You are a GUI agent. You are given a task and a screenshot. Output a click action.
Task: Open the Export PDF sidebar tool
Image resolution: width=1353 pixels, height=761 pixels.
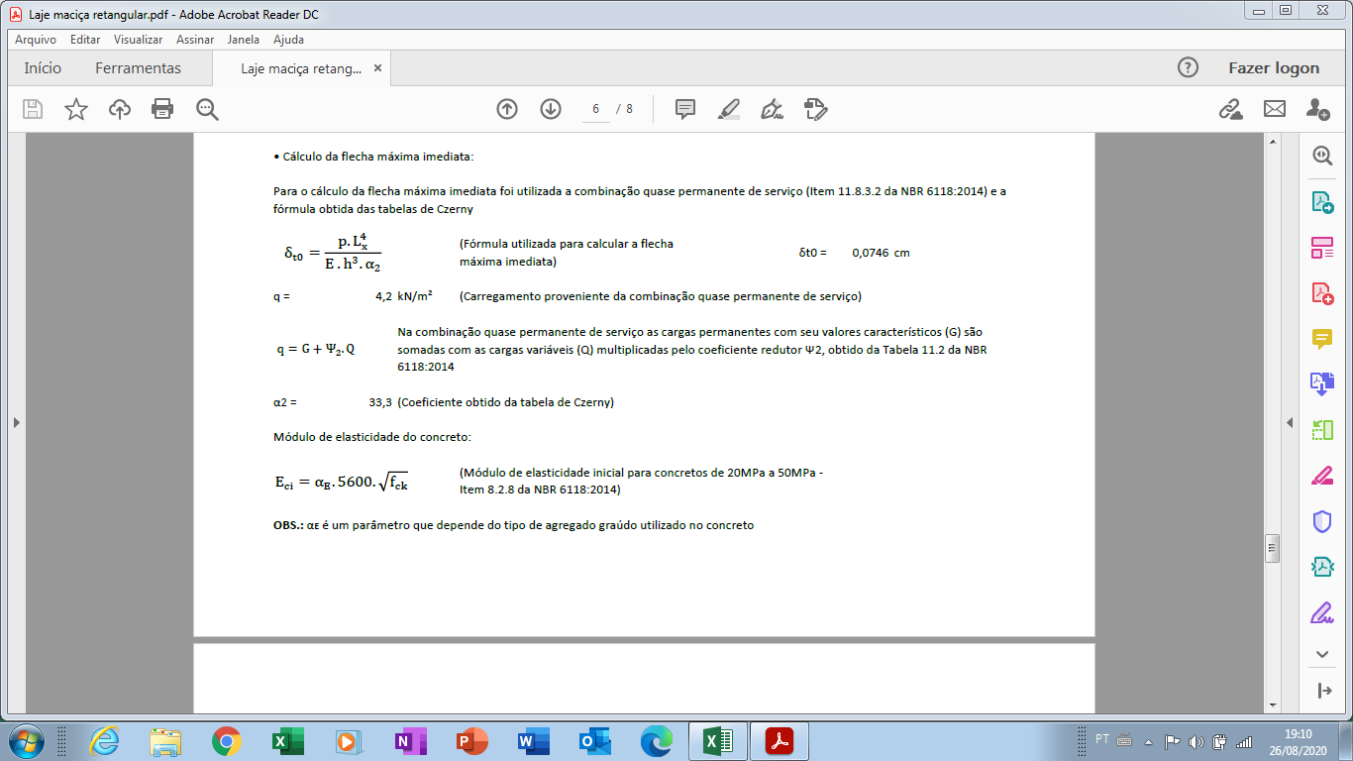1322,202
